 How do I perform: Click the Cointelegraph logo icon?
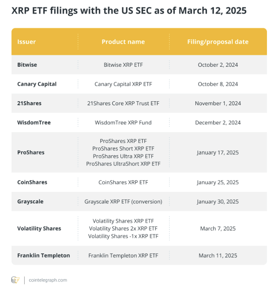[x=15, y=279]
